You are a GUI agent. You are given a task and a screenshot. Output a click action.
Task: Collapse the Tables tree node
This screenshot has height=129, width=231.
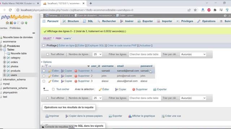[x=1, y=50]
